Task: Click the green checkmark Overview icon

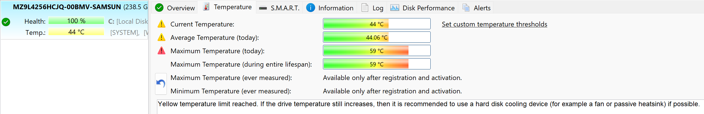Action: [x=159, y=8]
